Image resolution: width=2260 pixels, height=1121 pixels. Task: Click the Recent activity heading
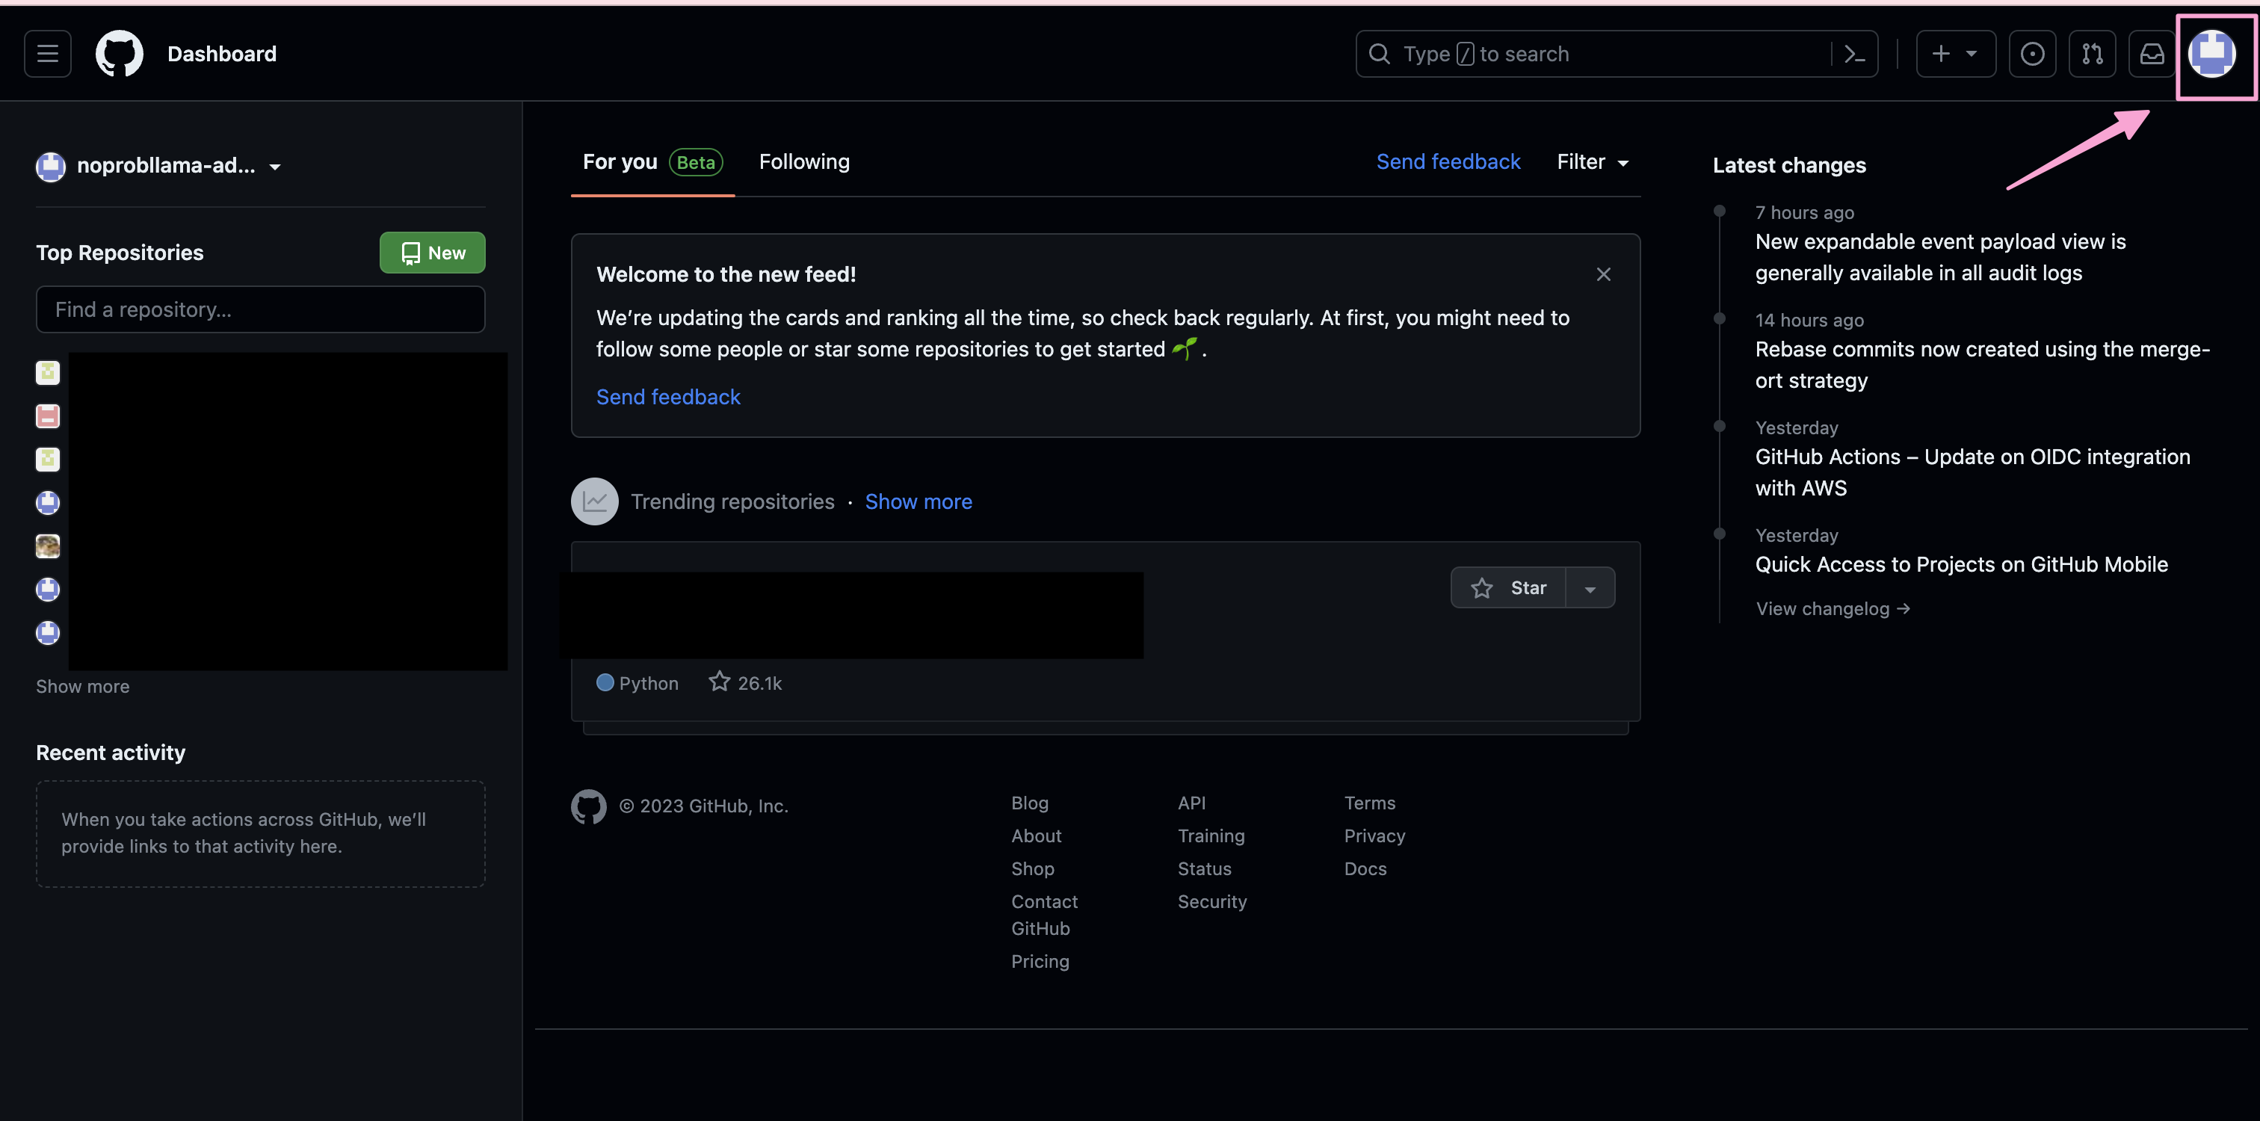coord(110,752)
